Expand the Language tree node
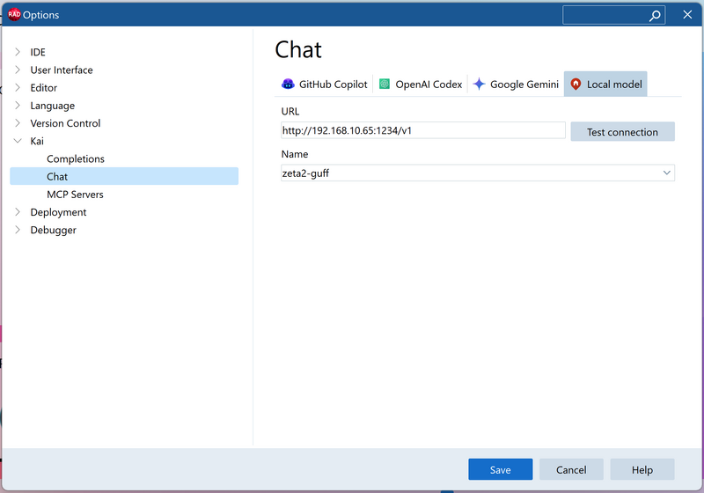The width and height of the screenshot is (704, 493). 17,105
